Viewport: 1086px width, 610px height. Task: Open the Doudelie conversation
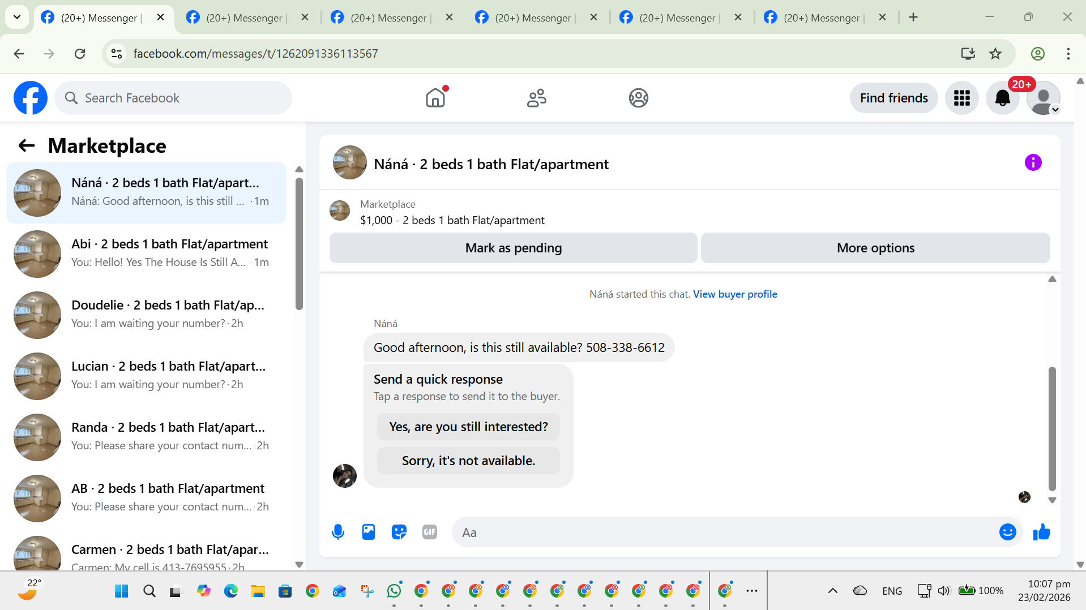tap(146, 315)
